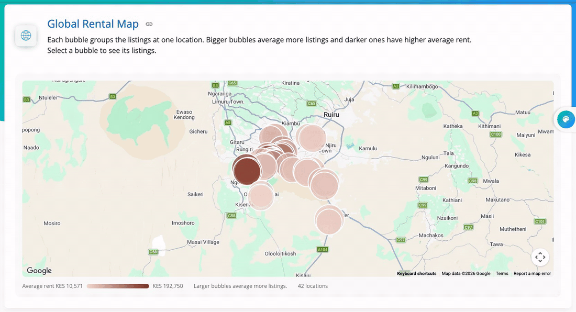
Task: Open the Google logo link on map
Action: 39,271
